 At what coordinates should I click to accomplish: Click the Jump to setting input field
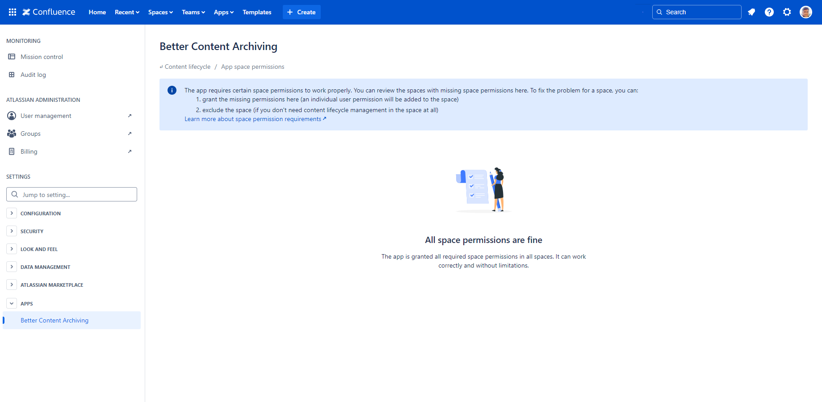[71, 194]
